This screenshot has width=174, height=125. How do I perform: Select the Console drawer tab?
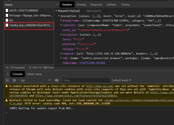(x=17, y=74)
